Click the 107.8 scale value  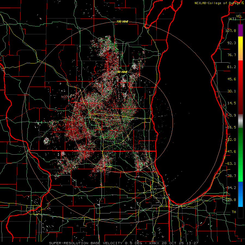231,30
